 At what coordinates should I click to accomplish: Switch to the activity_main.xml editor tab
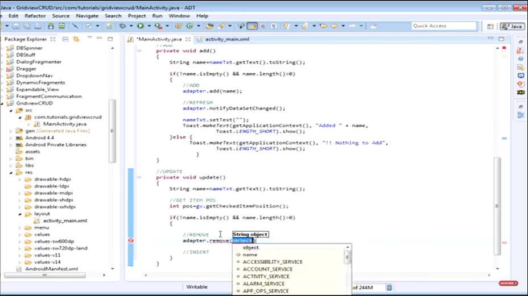227,39
